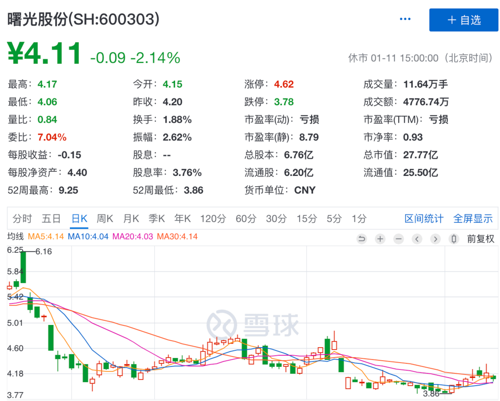The image size is (500, 401).
Task: Click the price change -0.09 -2.14%
Action: (x=135, y=58)
